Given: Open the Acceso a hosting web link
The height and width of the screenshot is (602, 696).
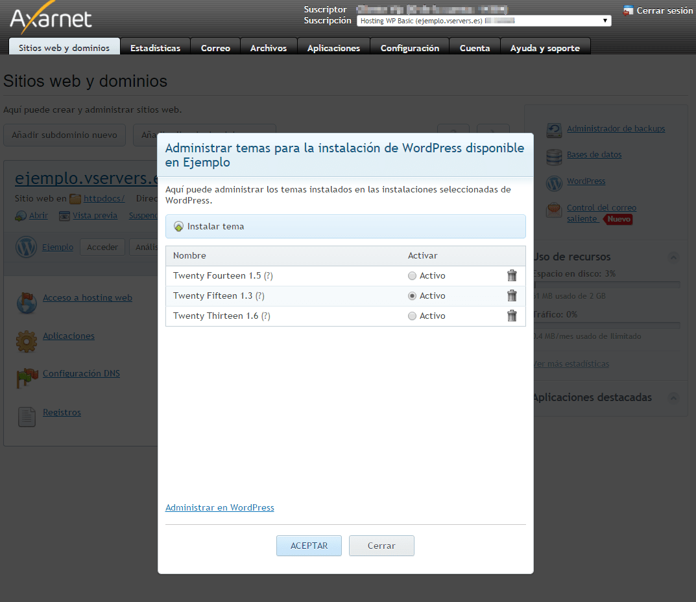Looking at the screenshot, I should click(x=88, y=298).
